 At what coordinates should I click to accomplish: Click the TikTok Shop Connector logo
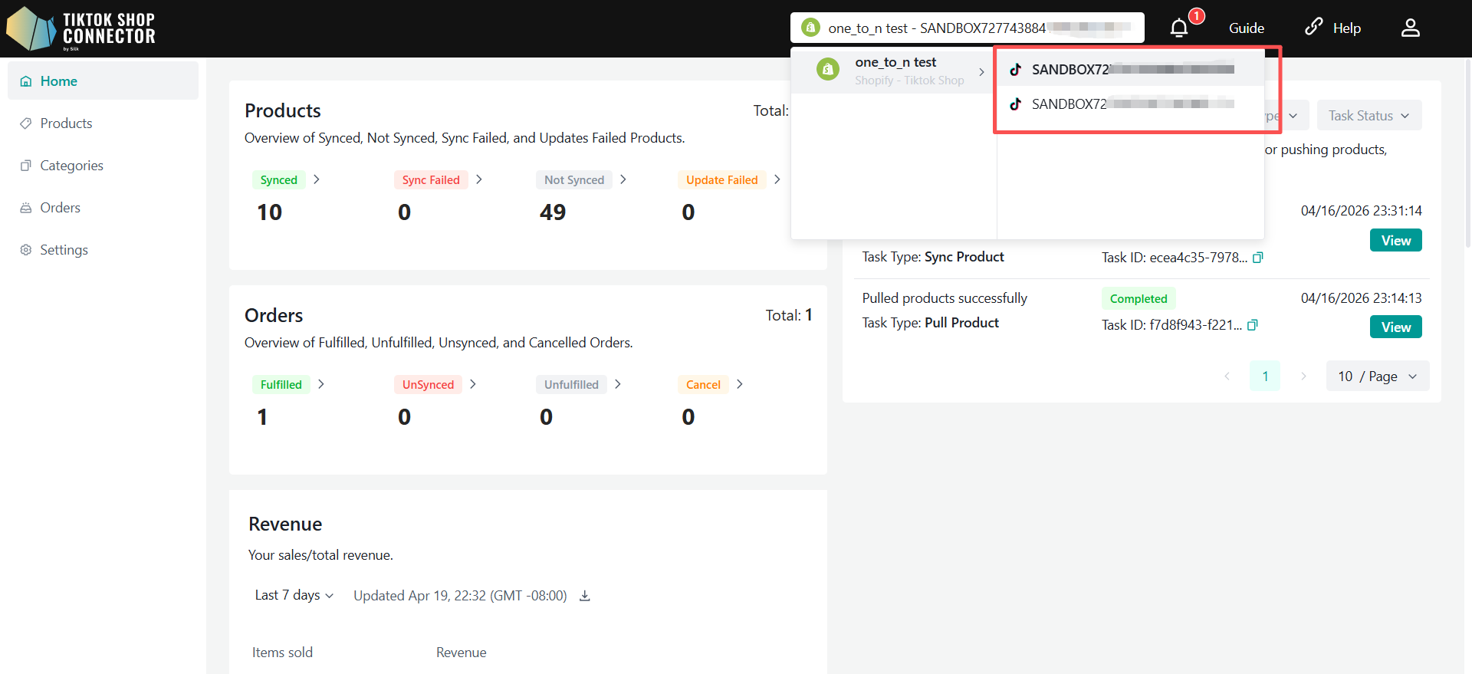click(x=81, y=29)
